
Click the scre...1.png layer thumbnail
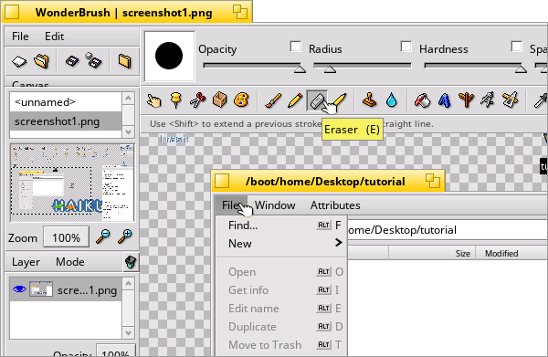click(x=41, y=289)
